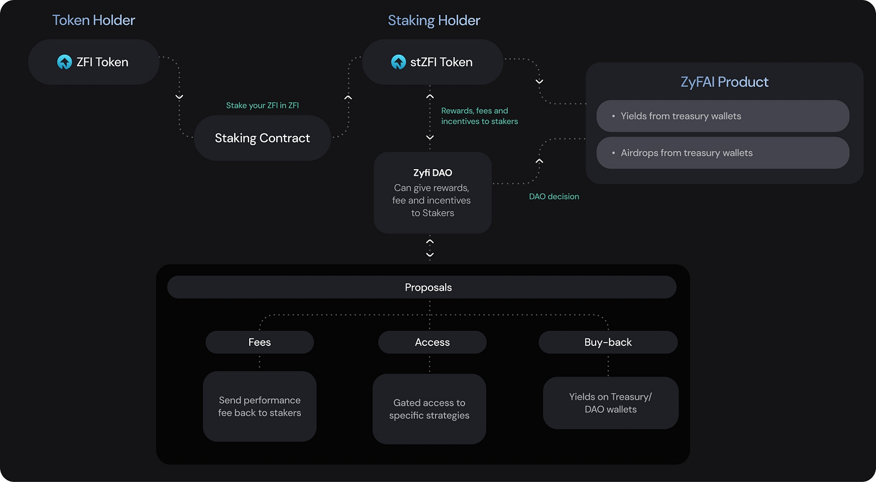Click the 'Token Holder' heading
This screenshot has height=482, width=876.
[x=94, y=20]
